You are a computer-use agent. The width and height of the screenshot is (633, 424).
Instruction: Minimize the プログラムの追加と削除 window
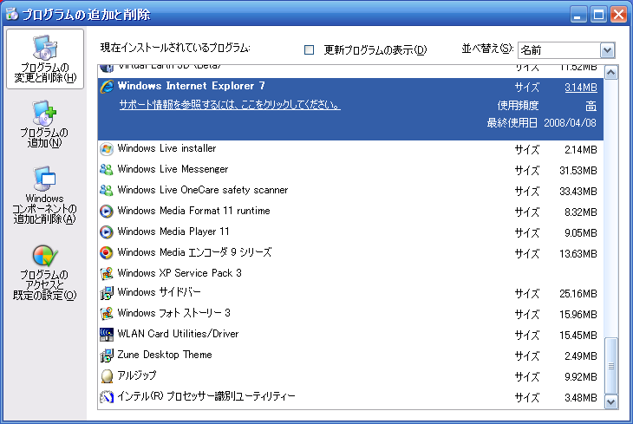coord(578,15)
